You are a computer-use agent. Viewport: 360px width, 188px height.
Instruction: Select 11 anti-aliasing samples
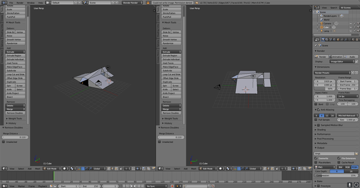coord(327,116)
